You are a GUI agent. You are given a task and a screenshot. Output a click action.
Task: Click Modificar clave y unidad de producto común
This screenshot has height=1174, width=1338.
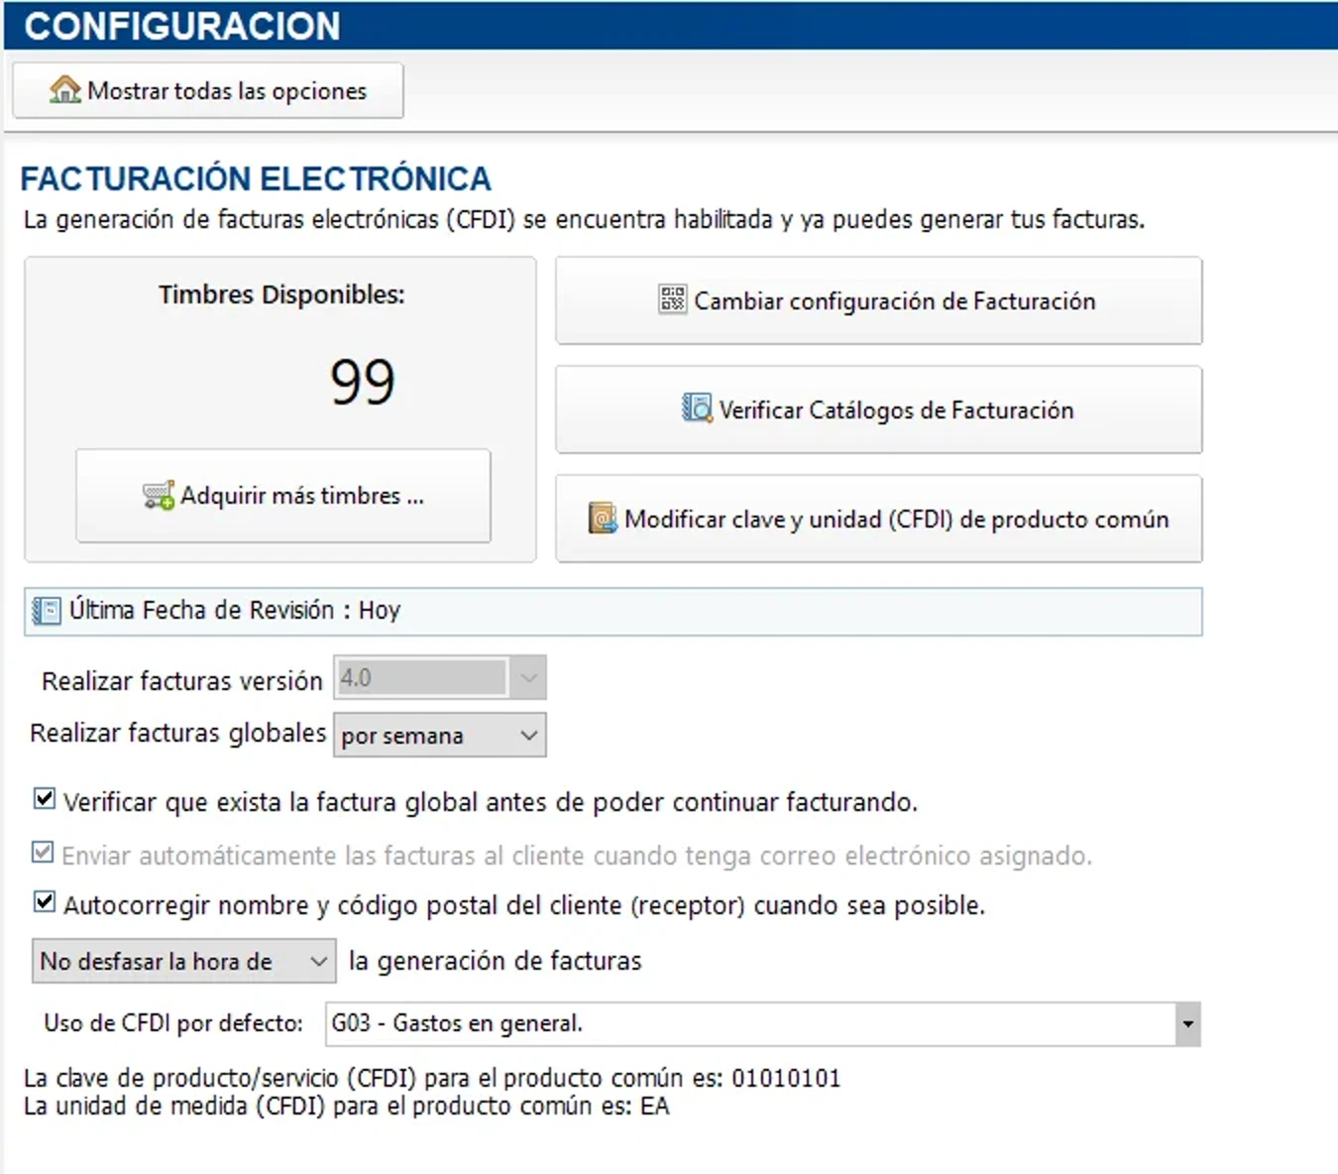point(878,520)
